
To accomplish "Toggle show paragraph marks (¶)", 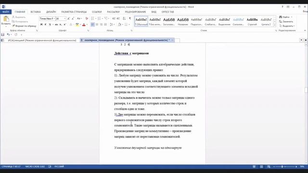I will click(130, 19).
